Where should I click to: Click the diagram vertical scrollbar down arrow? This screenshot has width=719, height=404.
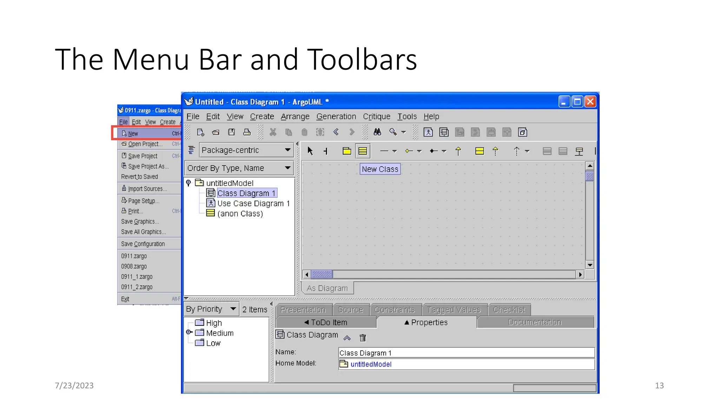coord(590,265)
